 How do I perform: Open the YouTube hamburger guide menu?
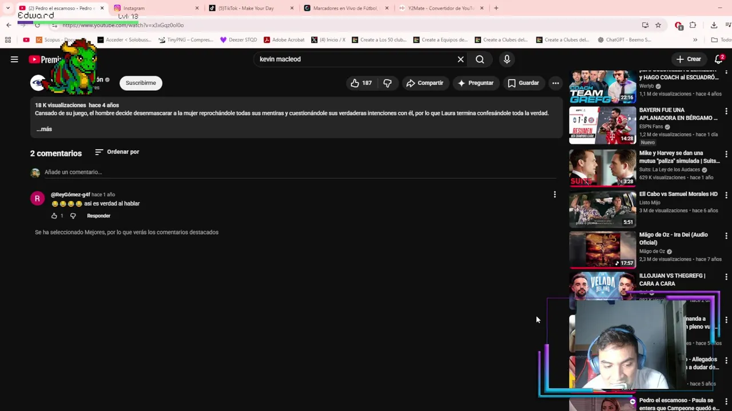click(x=14, y=59)
